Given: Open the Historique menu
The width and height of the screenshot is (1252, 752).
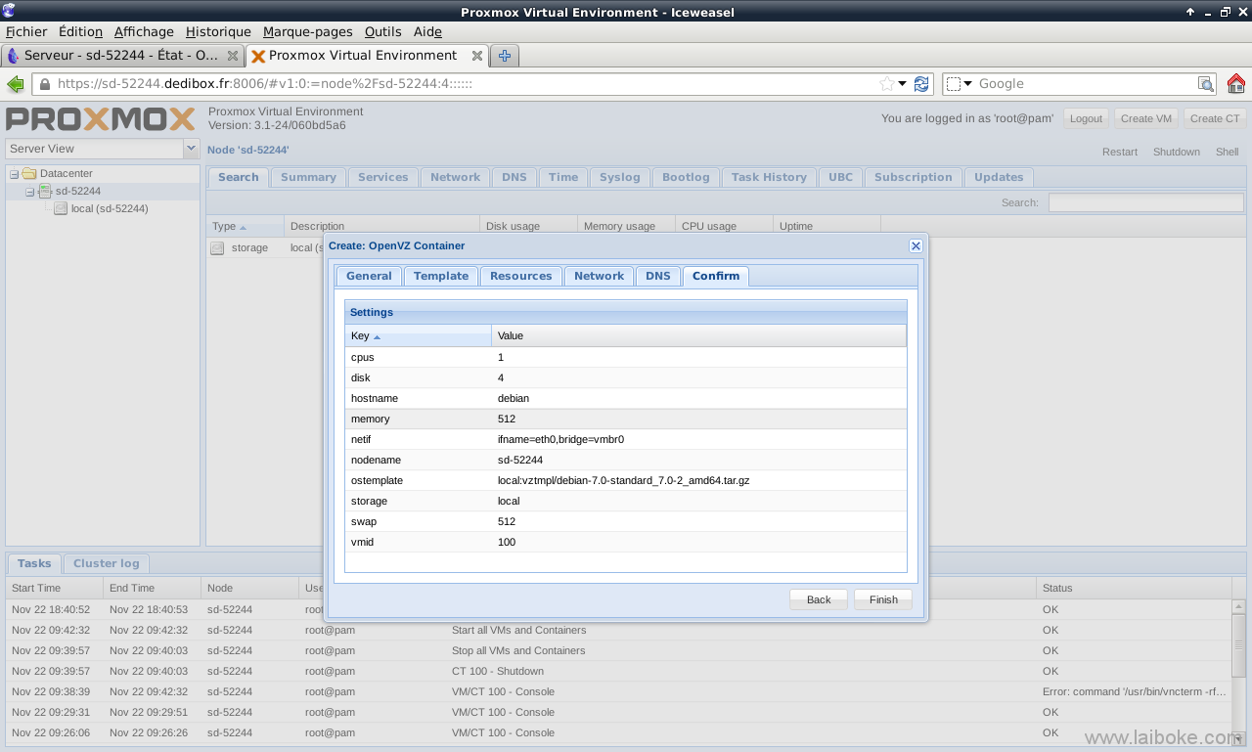Looking at the screenshot, I should click(218, 31).
